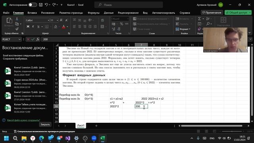Image resolution: width=254 pixels, height=143 pixels.
Task: Switch to the Вставка tab
Action: (x=32, y=13)
